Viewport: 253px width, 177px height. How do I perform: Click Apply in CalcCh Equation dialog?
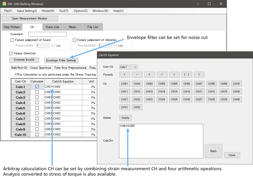tap(214, 151)
